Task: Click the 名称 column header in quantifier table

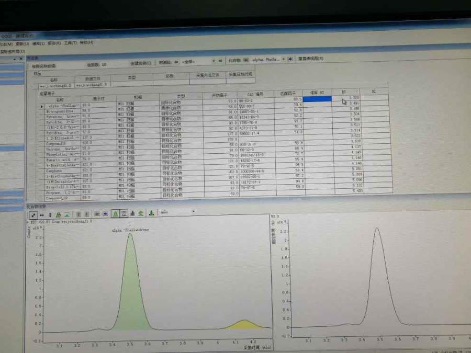Action: click(x=60, y=100)
